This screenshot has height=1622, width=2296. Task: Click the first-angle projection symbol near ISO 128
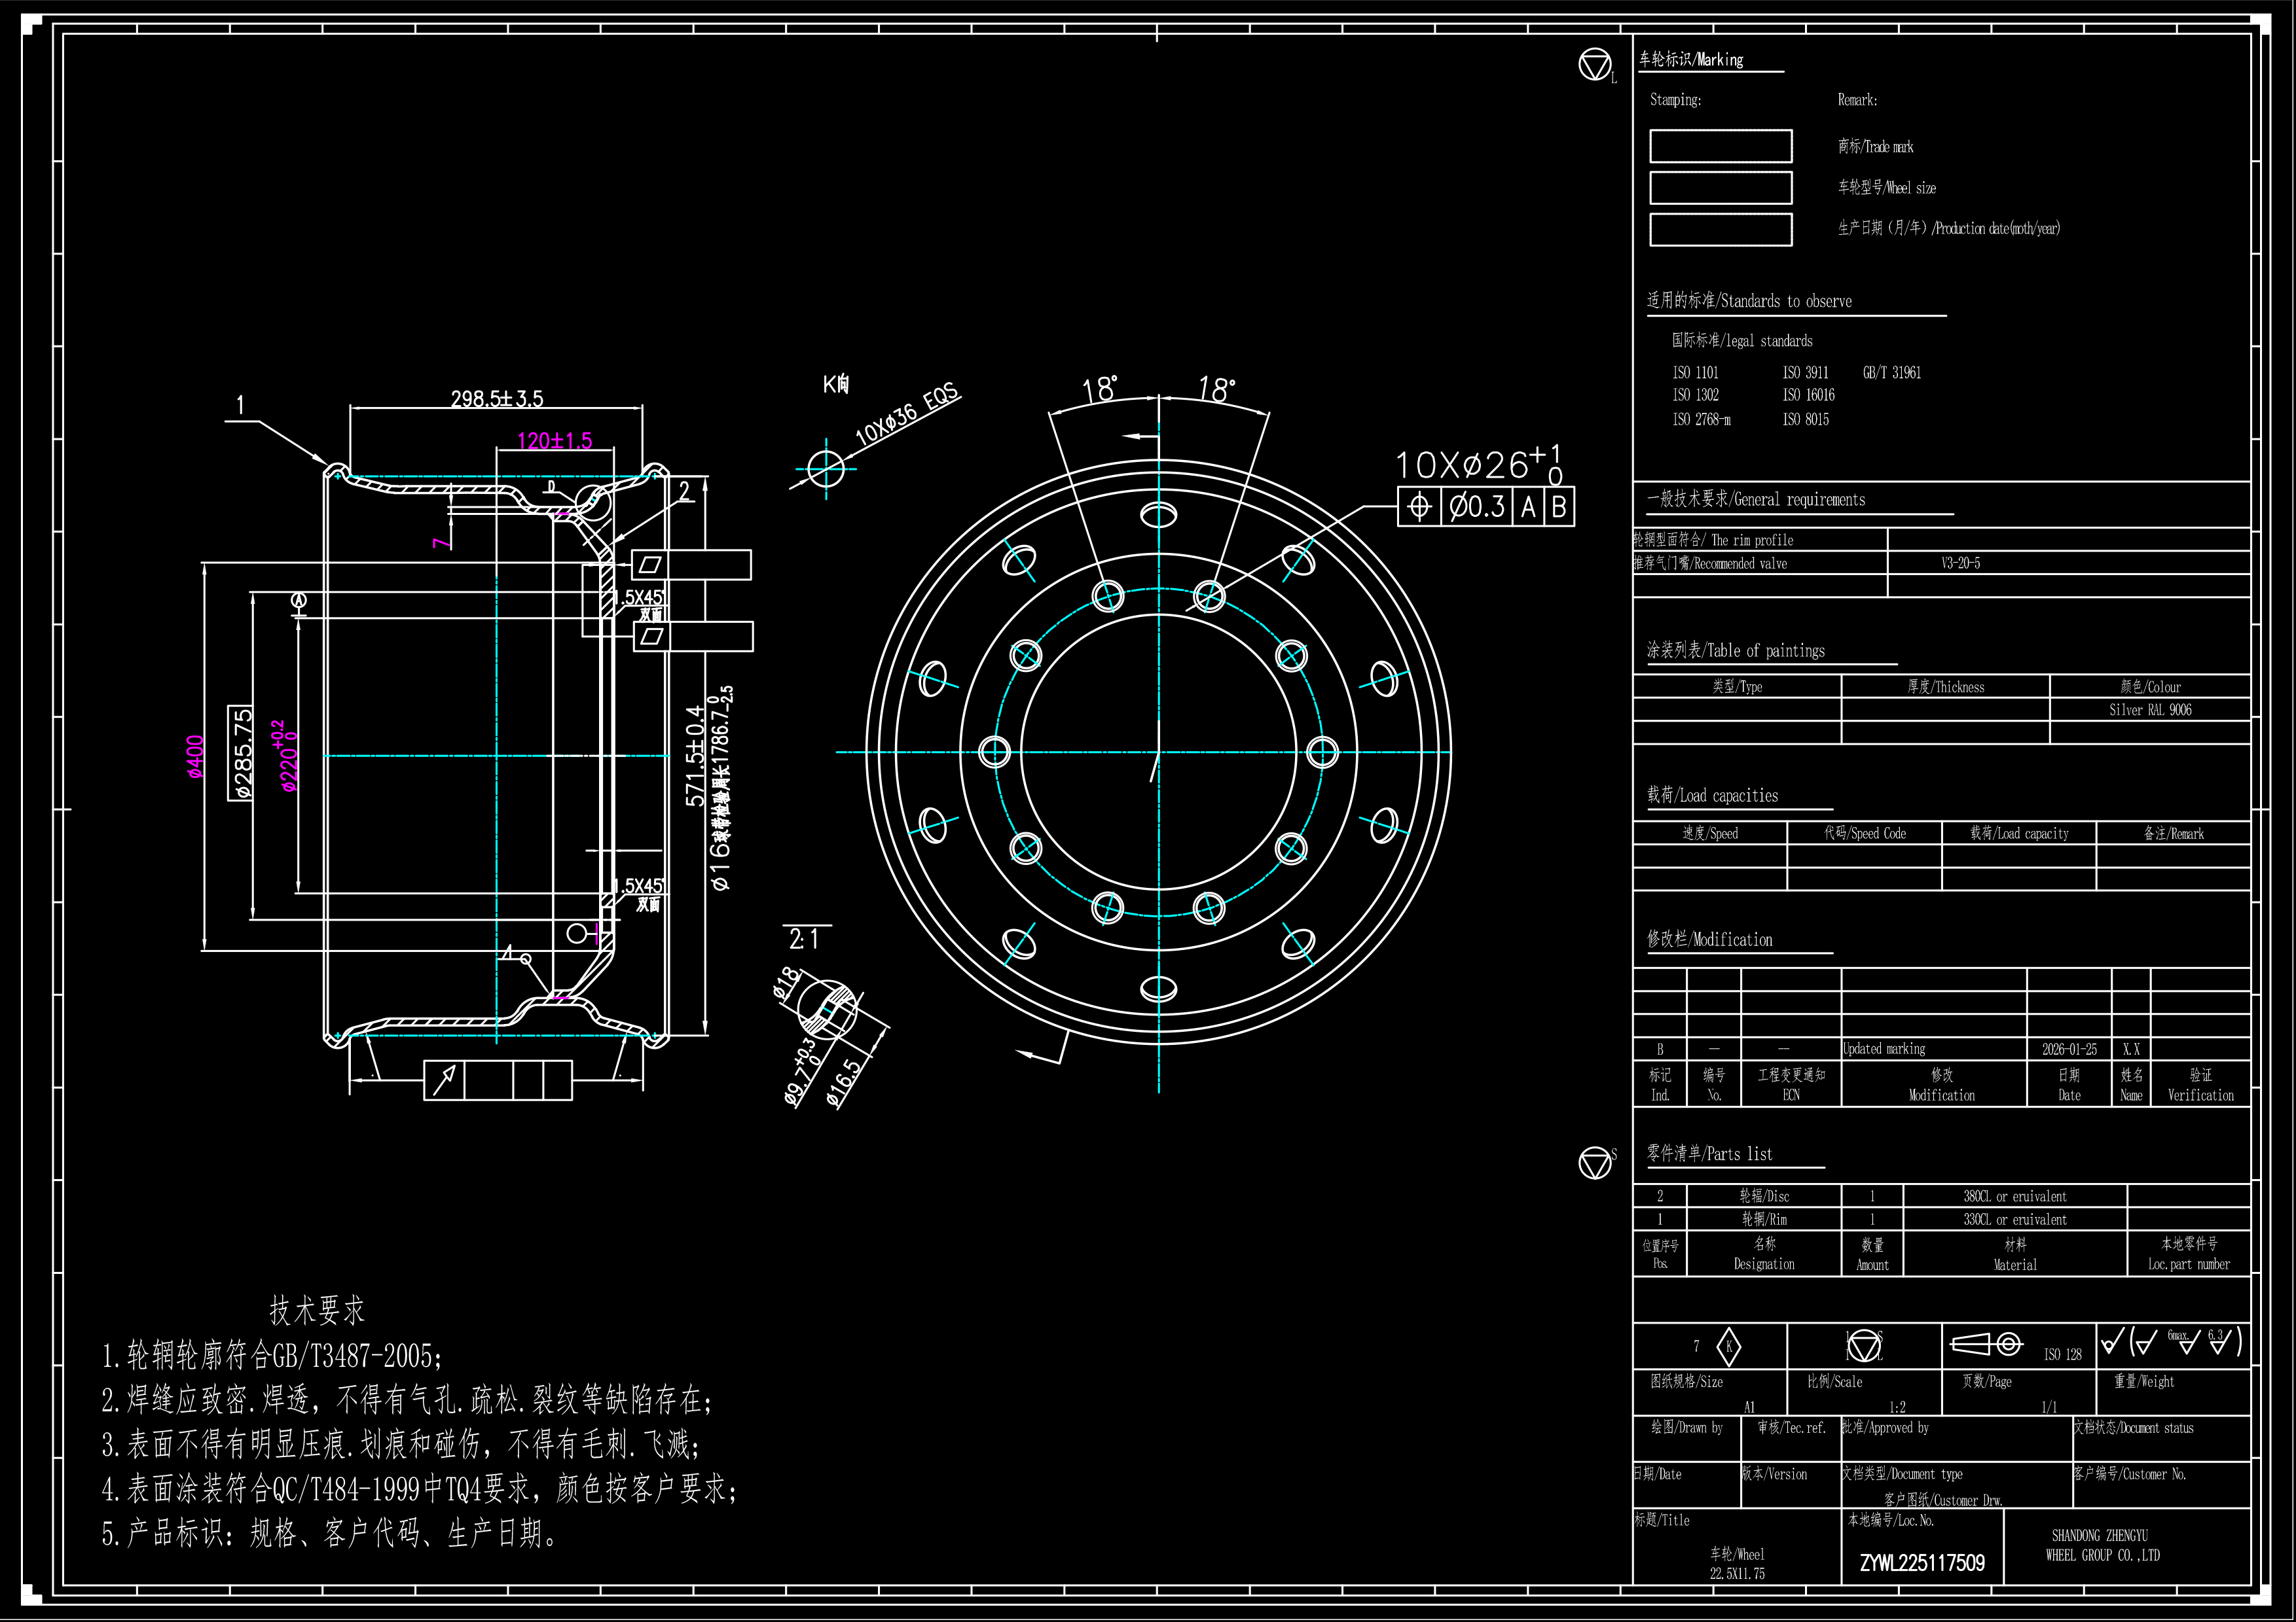tap(1986, 1344)
